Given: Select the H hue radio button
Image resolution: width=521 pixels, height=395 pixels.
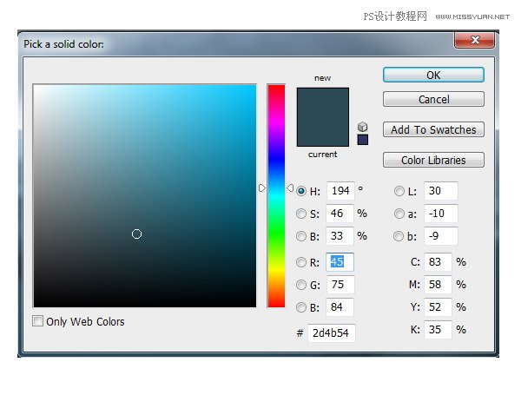Looking at the screenshot, I should point(301,191).
